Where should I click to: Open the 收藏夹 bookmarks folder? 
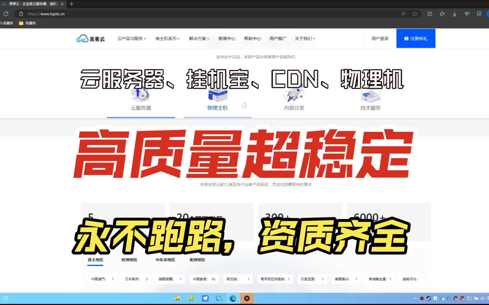[27, 23]
